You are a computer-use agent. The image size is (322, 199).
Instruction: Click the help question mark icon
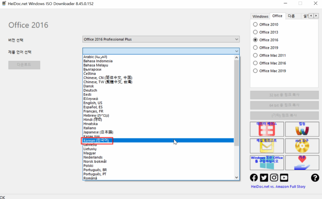click(315, 178)
